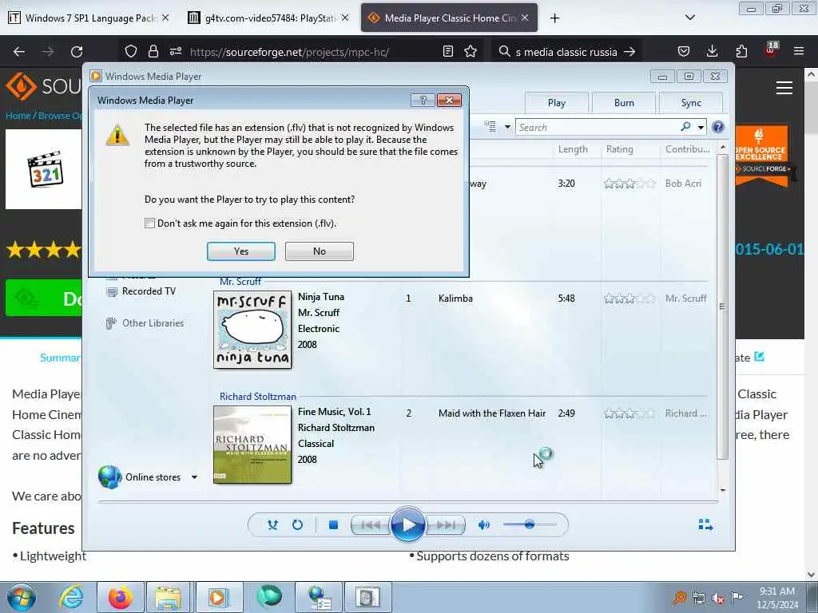Toggle Firefox reader view icon
This screenshot has height=613, width=818.
tap(447, 52)
